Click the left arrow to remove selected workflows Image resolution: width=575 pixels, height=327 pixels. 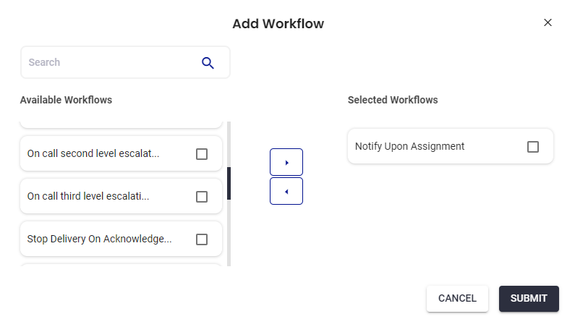pyautogui.click(x=286, y=192)
